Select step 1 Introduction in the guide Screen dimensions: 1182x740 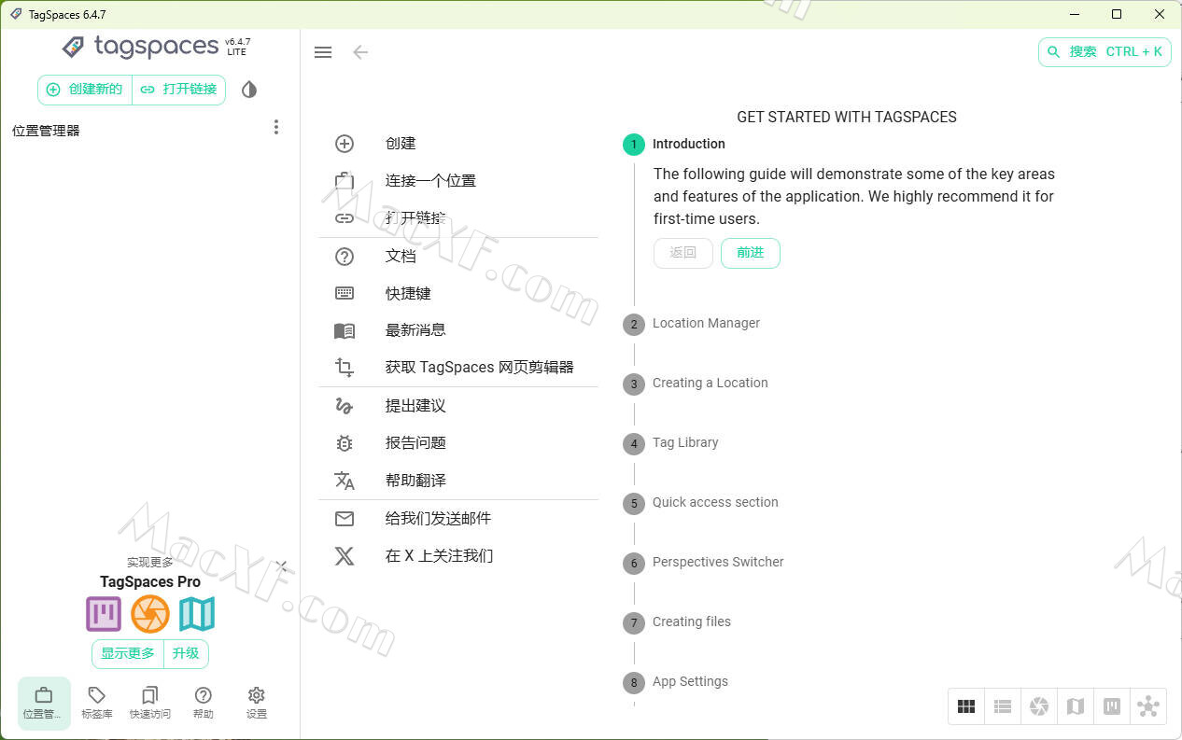(674, 144)
